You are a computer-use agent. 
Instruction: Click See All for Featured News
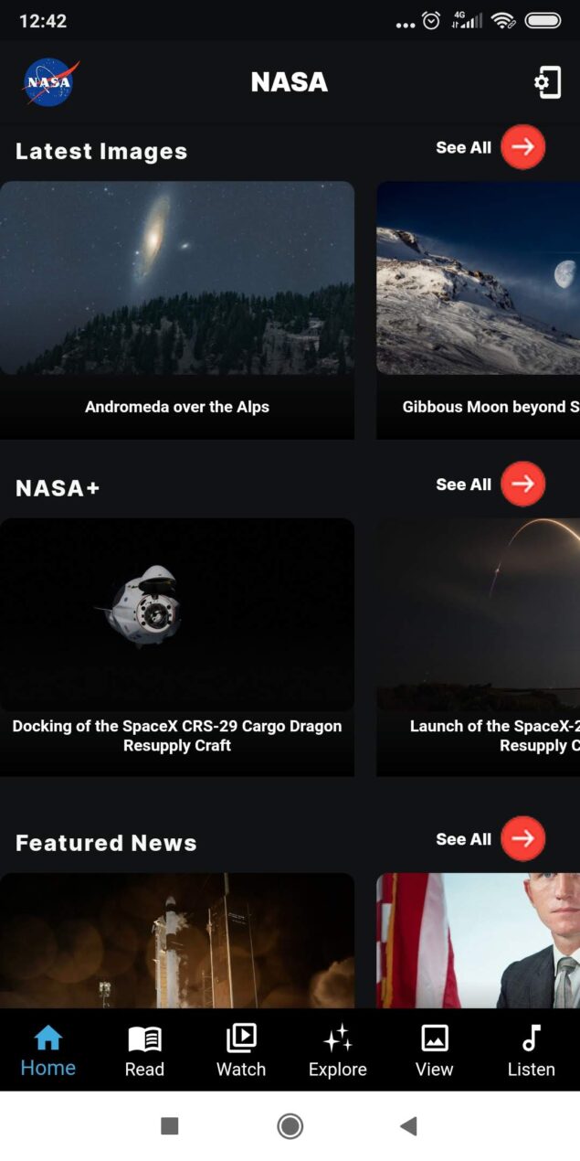pos(463,839)
